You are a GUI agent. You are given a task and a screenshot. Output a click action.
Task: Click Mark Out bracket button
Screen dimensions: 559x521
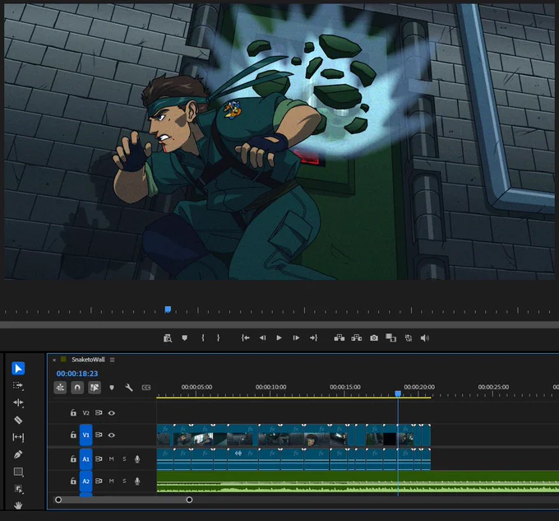point(218,337)
